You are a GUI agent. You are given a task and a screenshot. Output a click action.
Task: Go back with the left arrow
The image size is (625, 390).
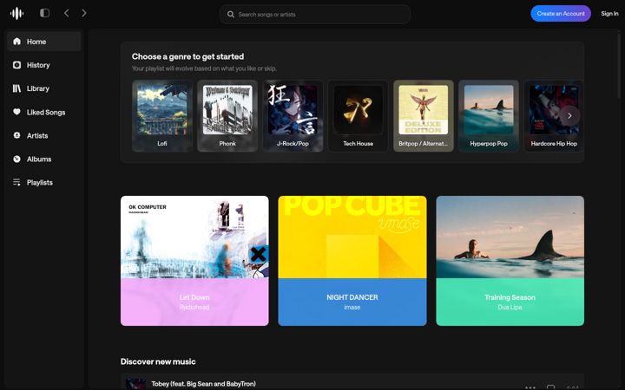(x=67, y=13)
